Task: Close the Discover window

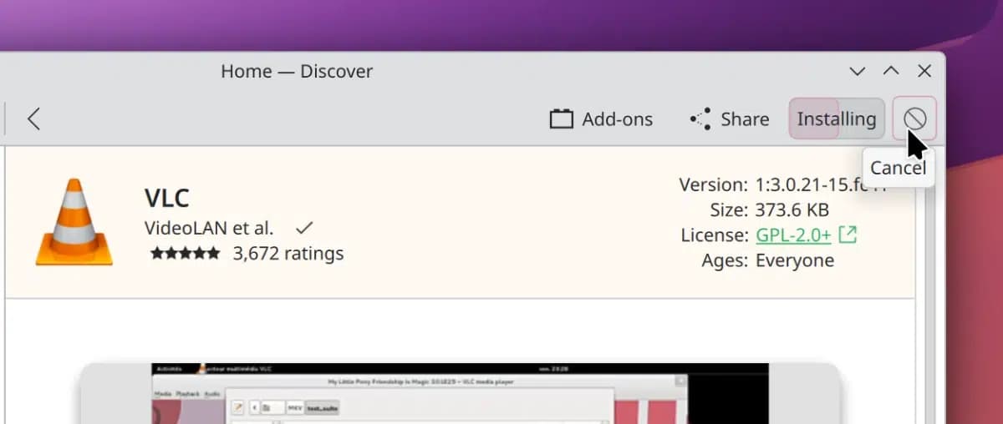Action: coord(924,72)
